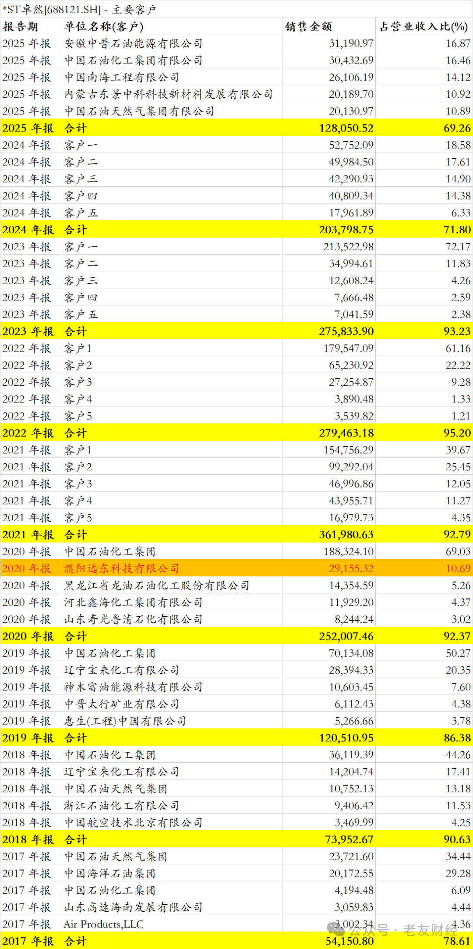Click the 占营业收入比(%) header cell
473x949 pixels.
pos(424,27)
